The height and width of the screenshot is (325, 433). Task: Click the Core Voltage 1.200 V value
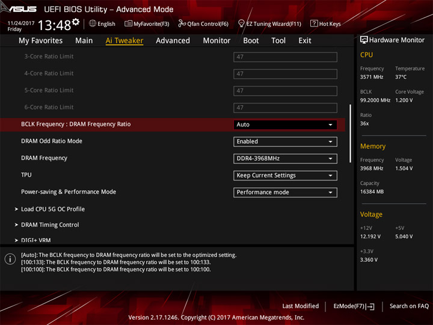(x=404, y=101)
